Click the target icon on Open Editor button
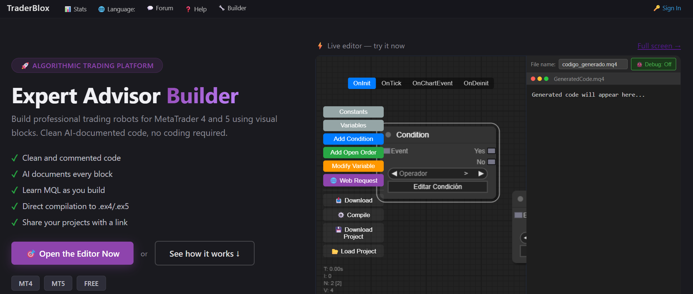Viewport: 693px width, 294px height. [31, 254]
